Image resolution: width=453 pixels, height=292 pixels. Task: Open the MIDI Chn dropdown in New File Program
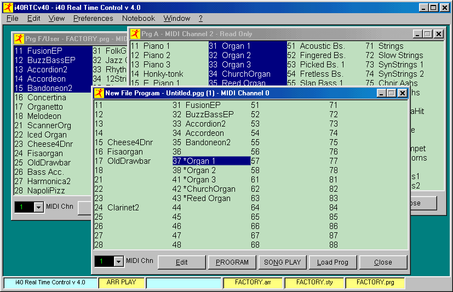118,262
